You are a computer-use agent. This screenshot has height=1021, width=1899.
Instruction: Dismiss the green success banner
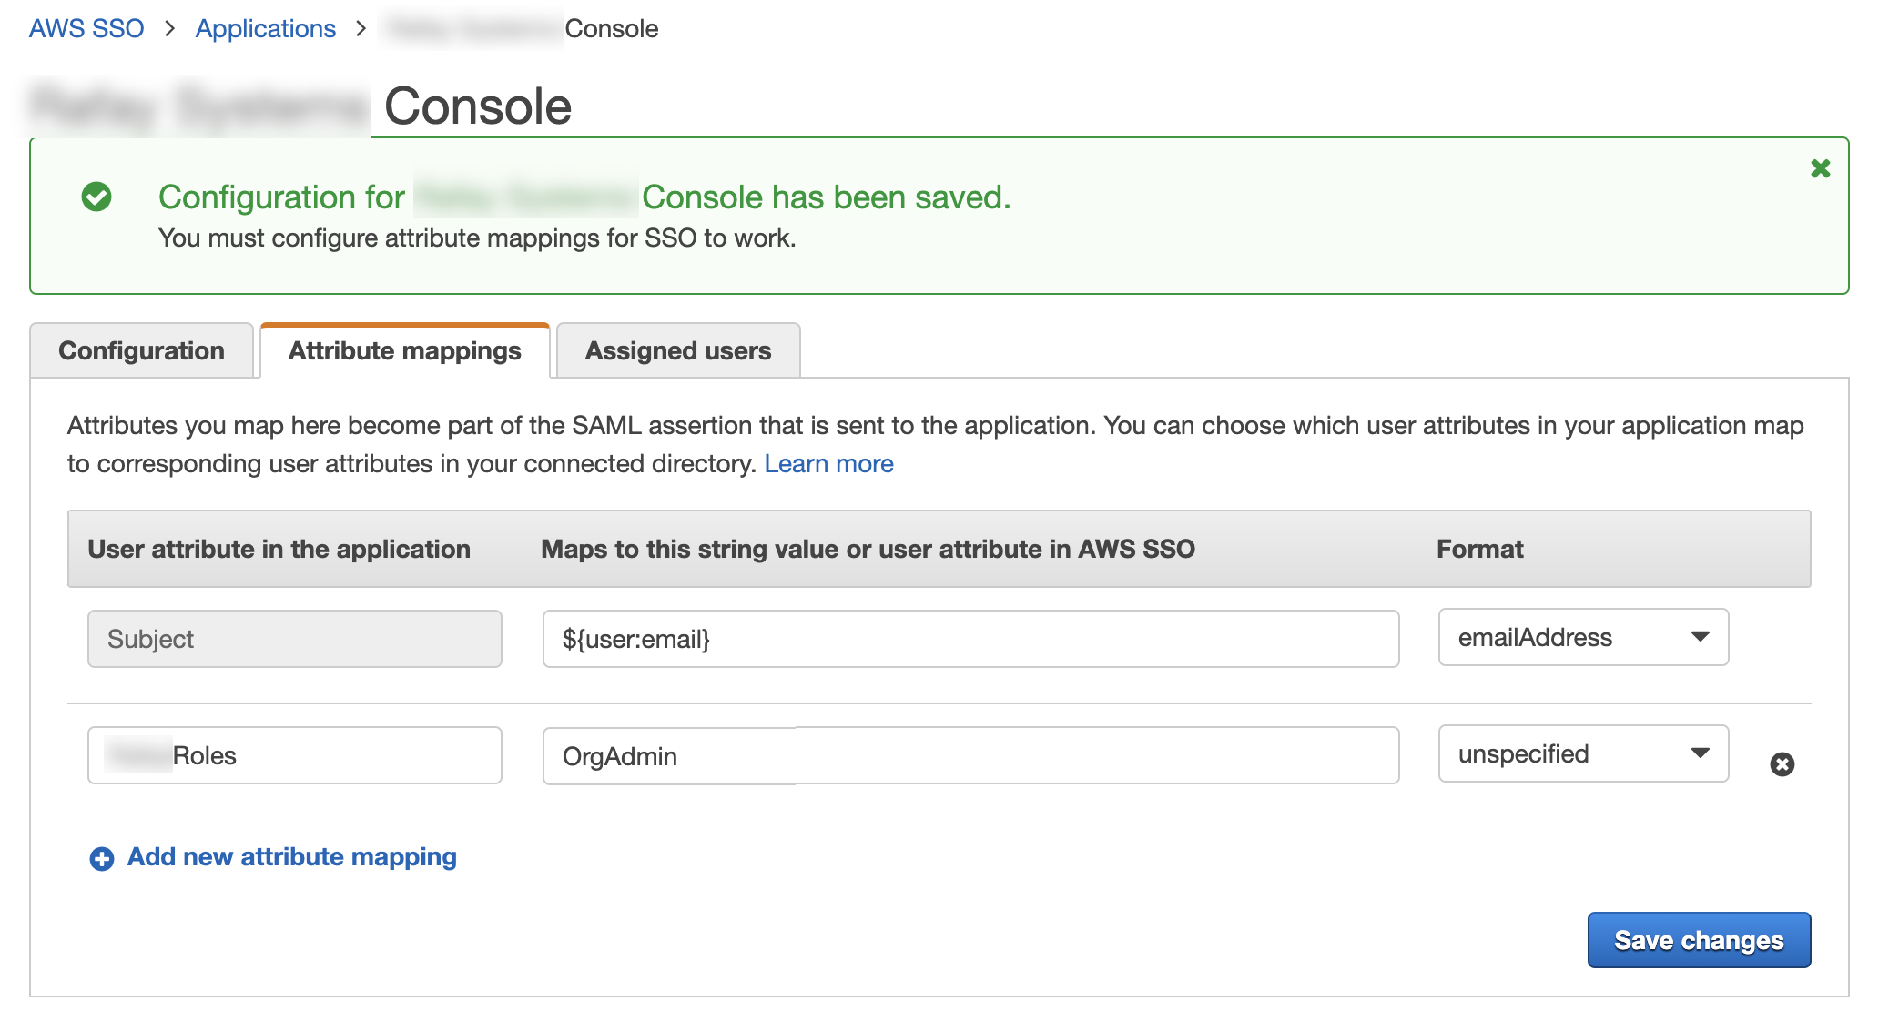click(1820, 168)
